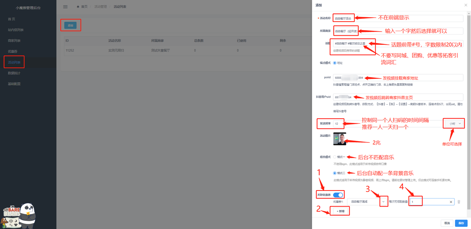Select the 地址 anchor mode radio
Screen dimensions: 471x229
[335, 63]
